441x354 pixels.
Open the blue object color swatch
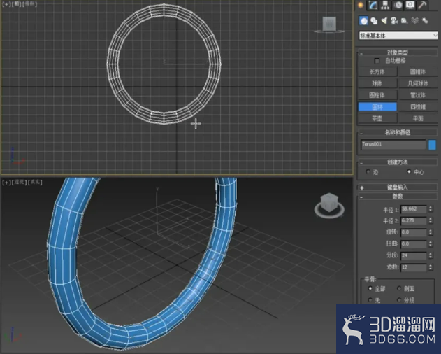tap(432, 145)
